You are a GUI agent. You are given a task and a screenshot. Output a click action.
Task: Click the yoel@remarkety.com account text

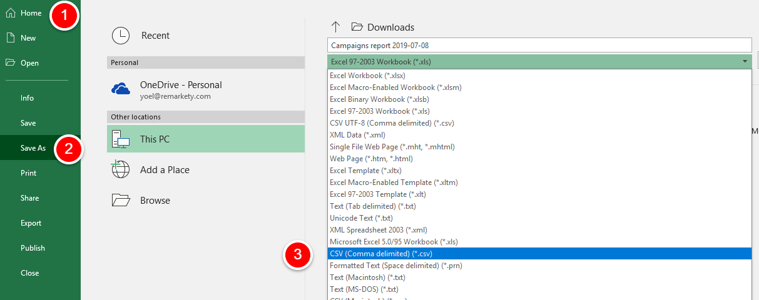coord(175,96)
